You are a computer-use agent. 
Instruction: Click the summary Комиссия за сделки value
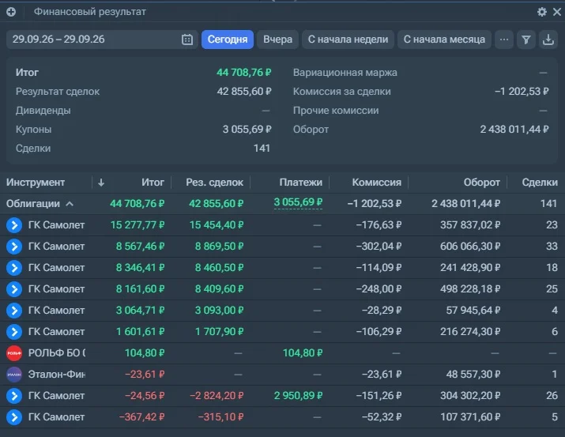tap(522, 92)
